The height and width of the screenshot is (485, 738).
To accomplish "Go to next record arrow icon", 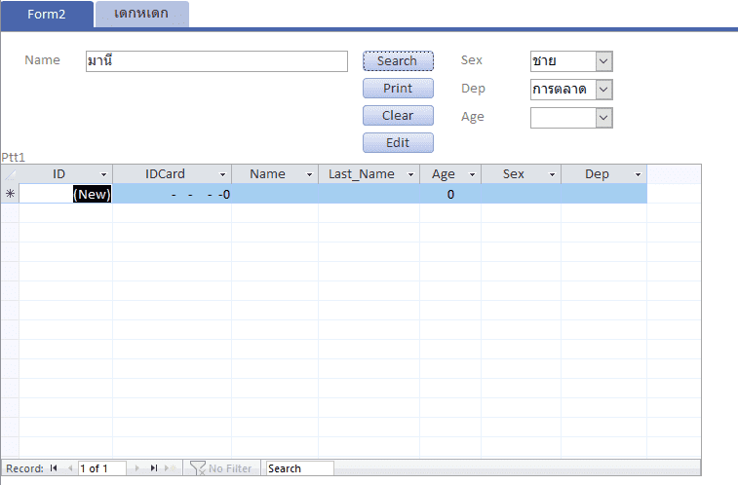I will (x=136, y=468).
